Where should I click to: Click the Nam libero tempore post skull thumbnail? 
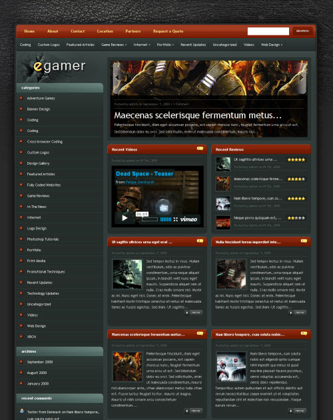(231, 367)
